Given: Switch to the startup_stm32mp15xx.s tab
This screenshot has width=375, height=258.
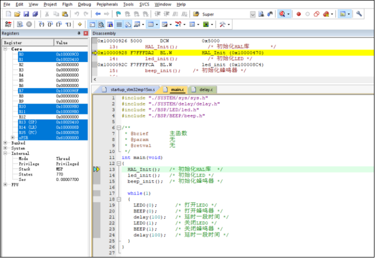Looking at the screenshot, I should pyautogui.click(x=132, y=90).
